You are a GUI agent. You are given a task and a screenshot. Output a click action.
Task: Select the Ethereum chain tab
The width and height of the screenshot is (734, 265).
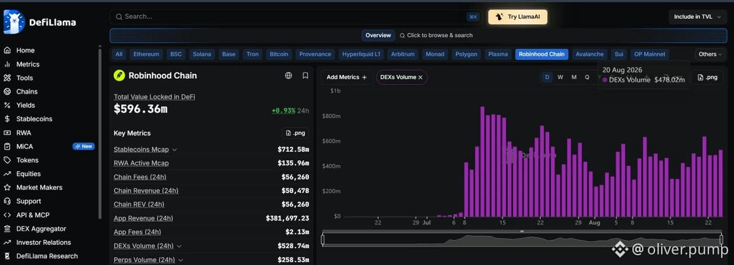pos(146,54)
